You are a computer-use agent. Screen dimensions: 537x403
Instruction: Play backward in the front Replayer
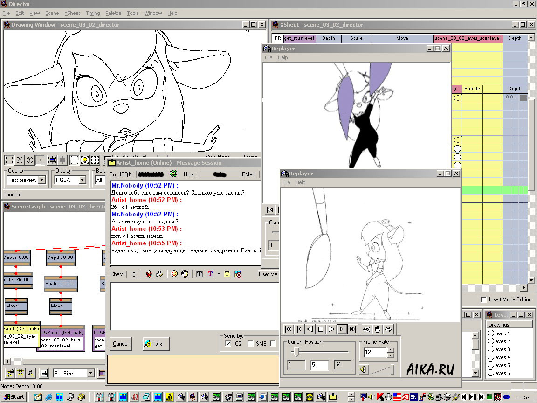pos(310,329)
